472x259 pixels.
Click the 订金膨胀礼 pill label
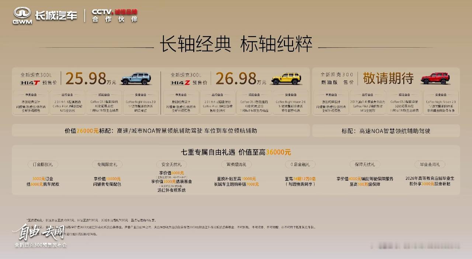click(42, 165)
